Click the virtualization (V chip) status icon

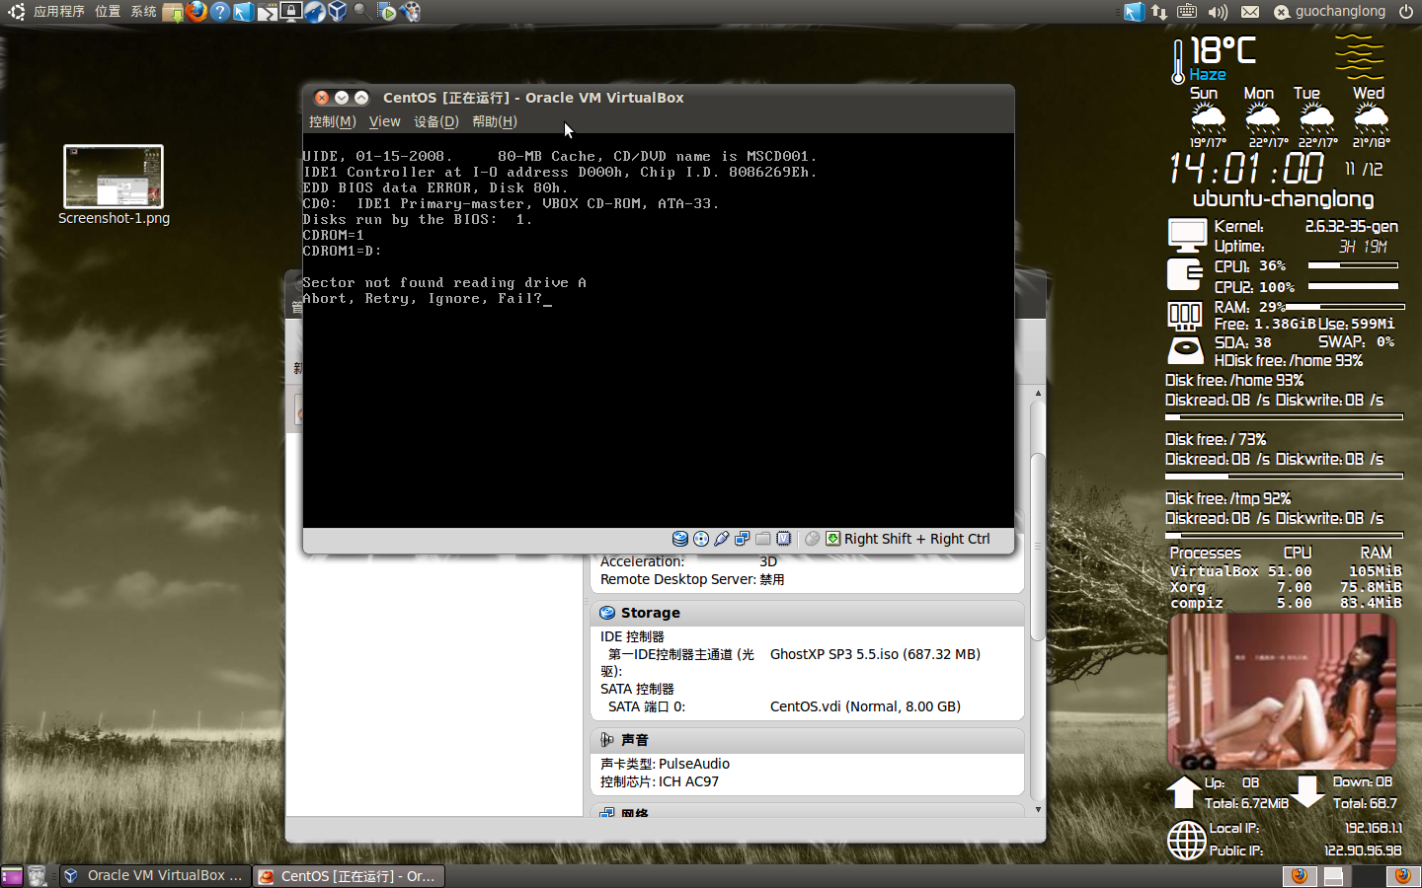click(x=784, y=539)
